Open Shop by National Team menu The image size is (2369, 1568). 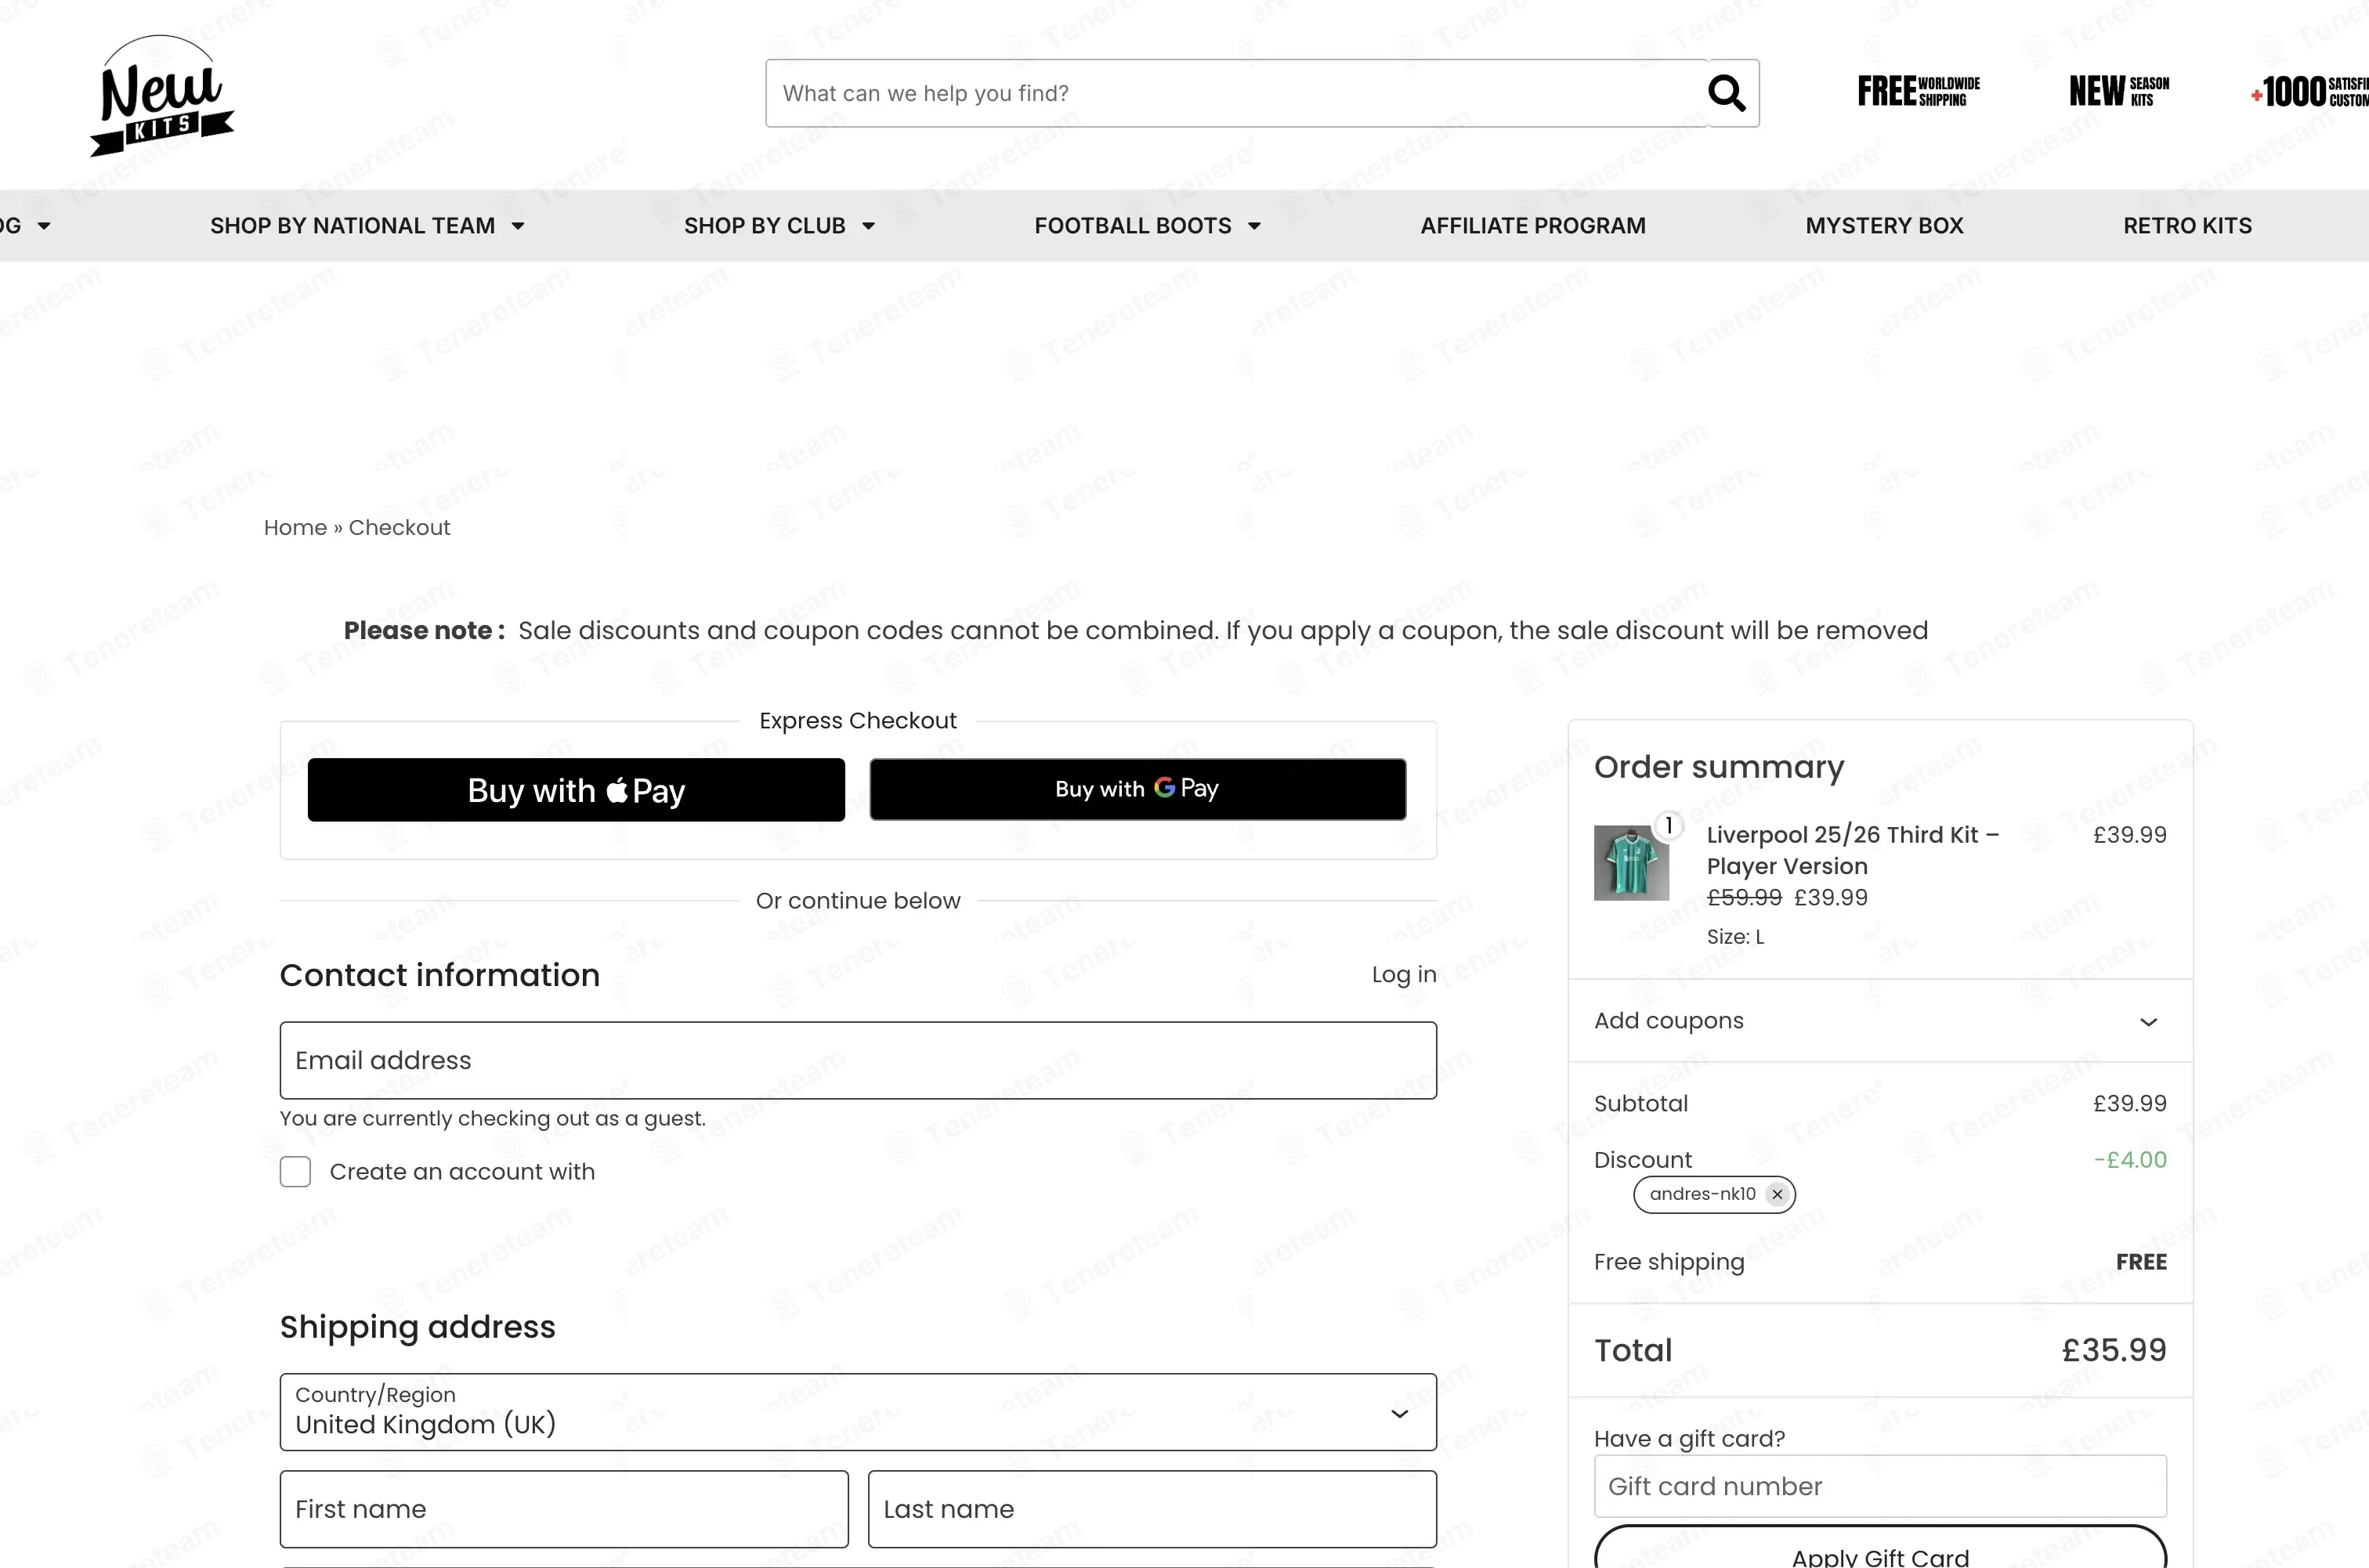367,226
